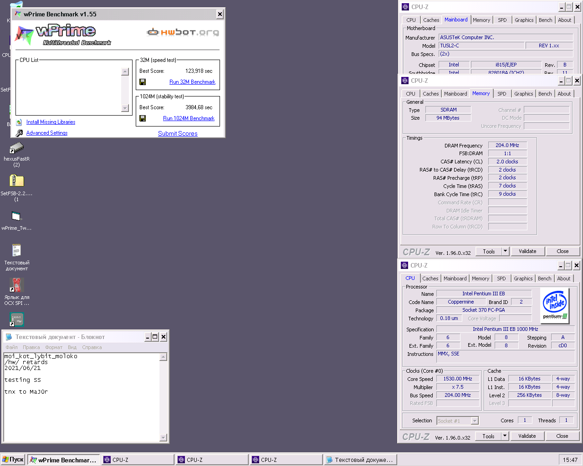Open Формат menu in Notepad
The height and width of the screenshot is (466, 583).
point(54,347)
